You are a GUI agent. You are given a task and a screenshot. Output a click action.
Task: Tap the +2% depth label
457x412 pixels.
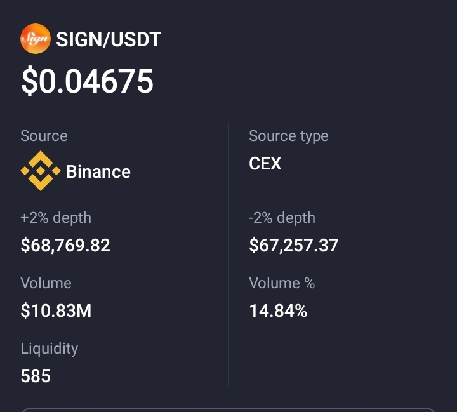56,218
